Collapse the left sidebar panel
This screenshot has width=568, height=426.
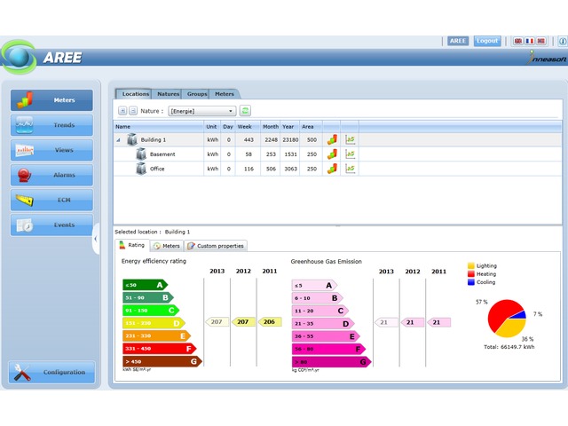pos(96,239)
